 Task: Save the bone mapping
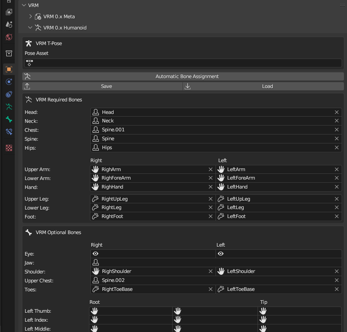[x=102, y=86]
